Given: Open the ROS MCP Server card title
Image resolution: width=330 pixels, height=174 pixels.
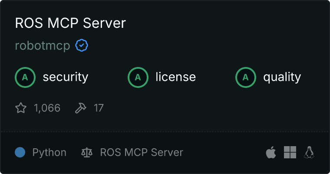Looking at the screenshot, I should click(70, 23).
